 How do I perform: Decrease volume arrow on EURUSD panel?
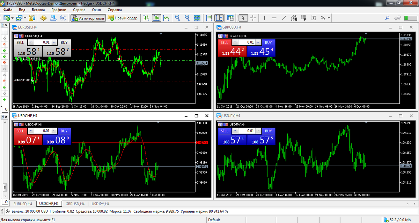(30, 42)
